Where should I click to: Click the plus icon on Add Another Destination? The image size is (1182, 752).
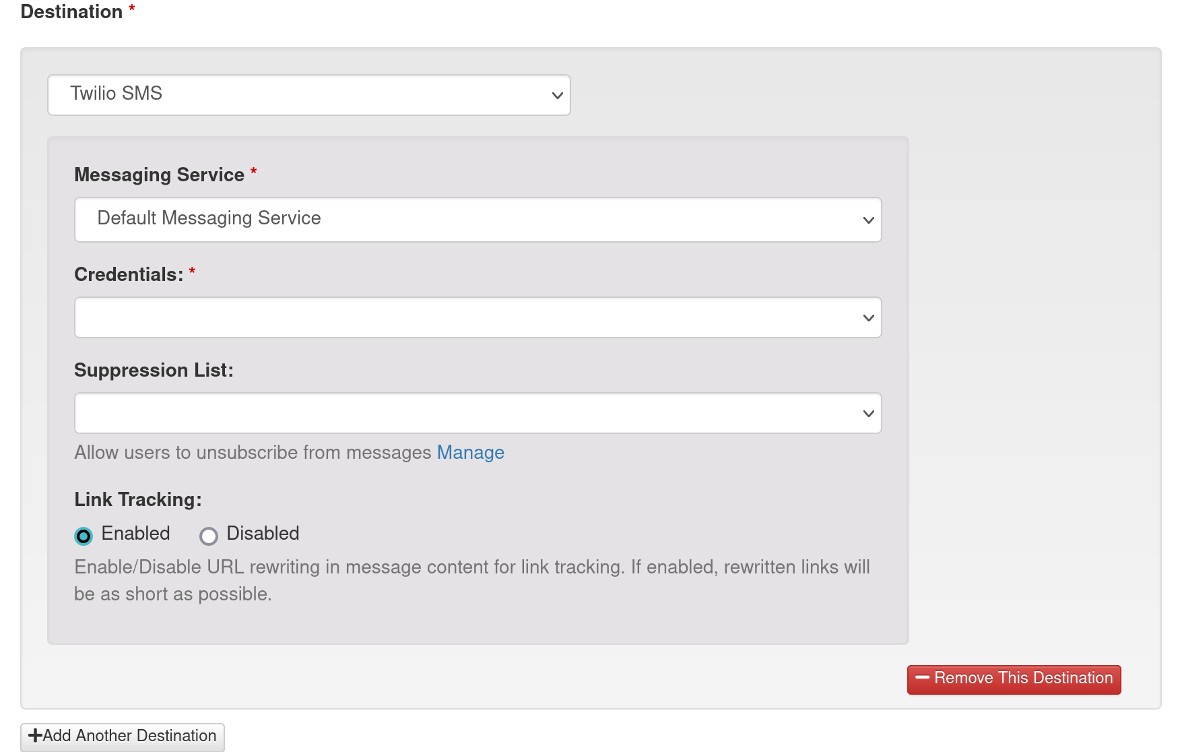pos(35,735)
